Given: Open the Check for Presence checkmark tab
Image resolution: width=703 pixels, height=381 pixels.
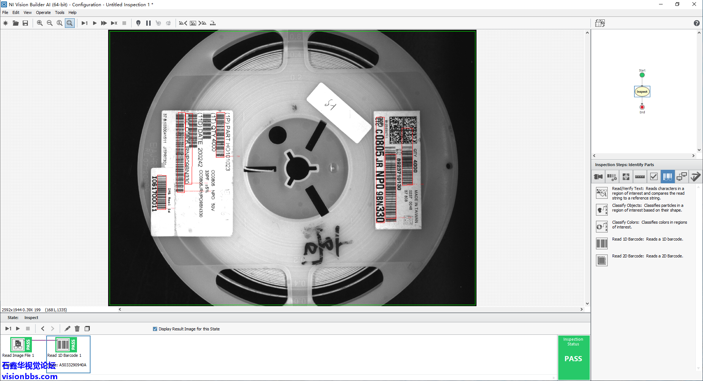Looking at the screenshot, I should (x=654, y=177).
